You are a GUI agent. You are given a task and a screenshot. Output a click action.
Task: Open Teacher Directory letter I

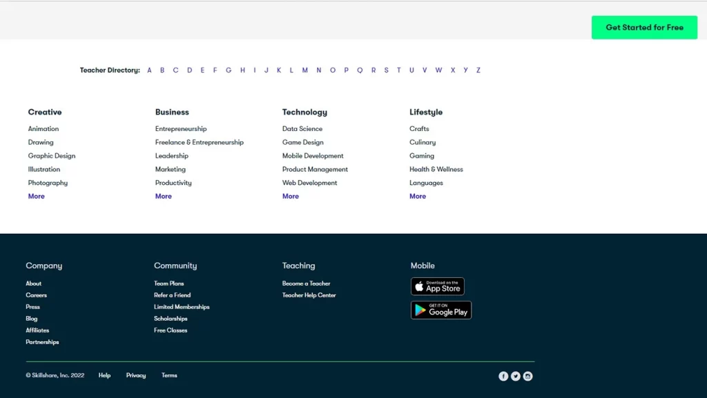[254, 70]
